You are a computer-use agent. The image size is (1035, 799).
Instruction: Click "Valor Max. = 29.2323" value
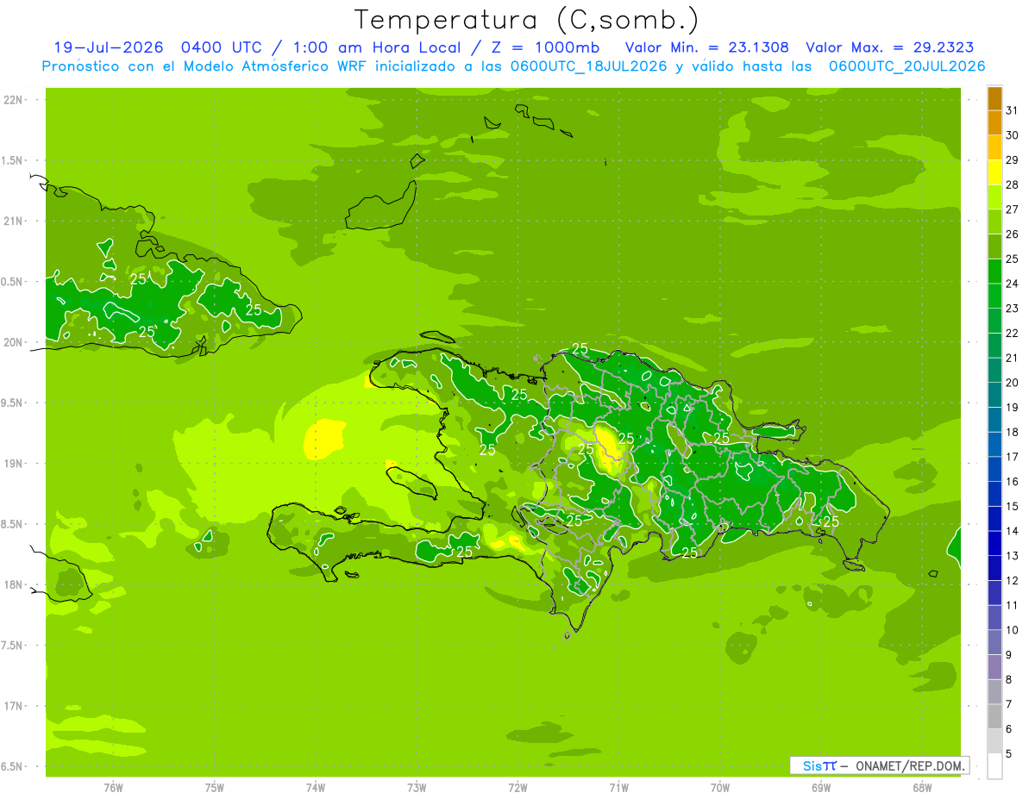coord(889,47)
